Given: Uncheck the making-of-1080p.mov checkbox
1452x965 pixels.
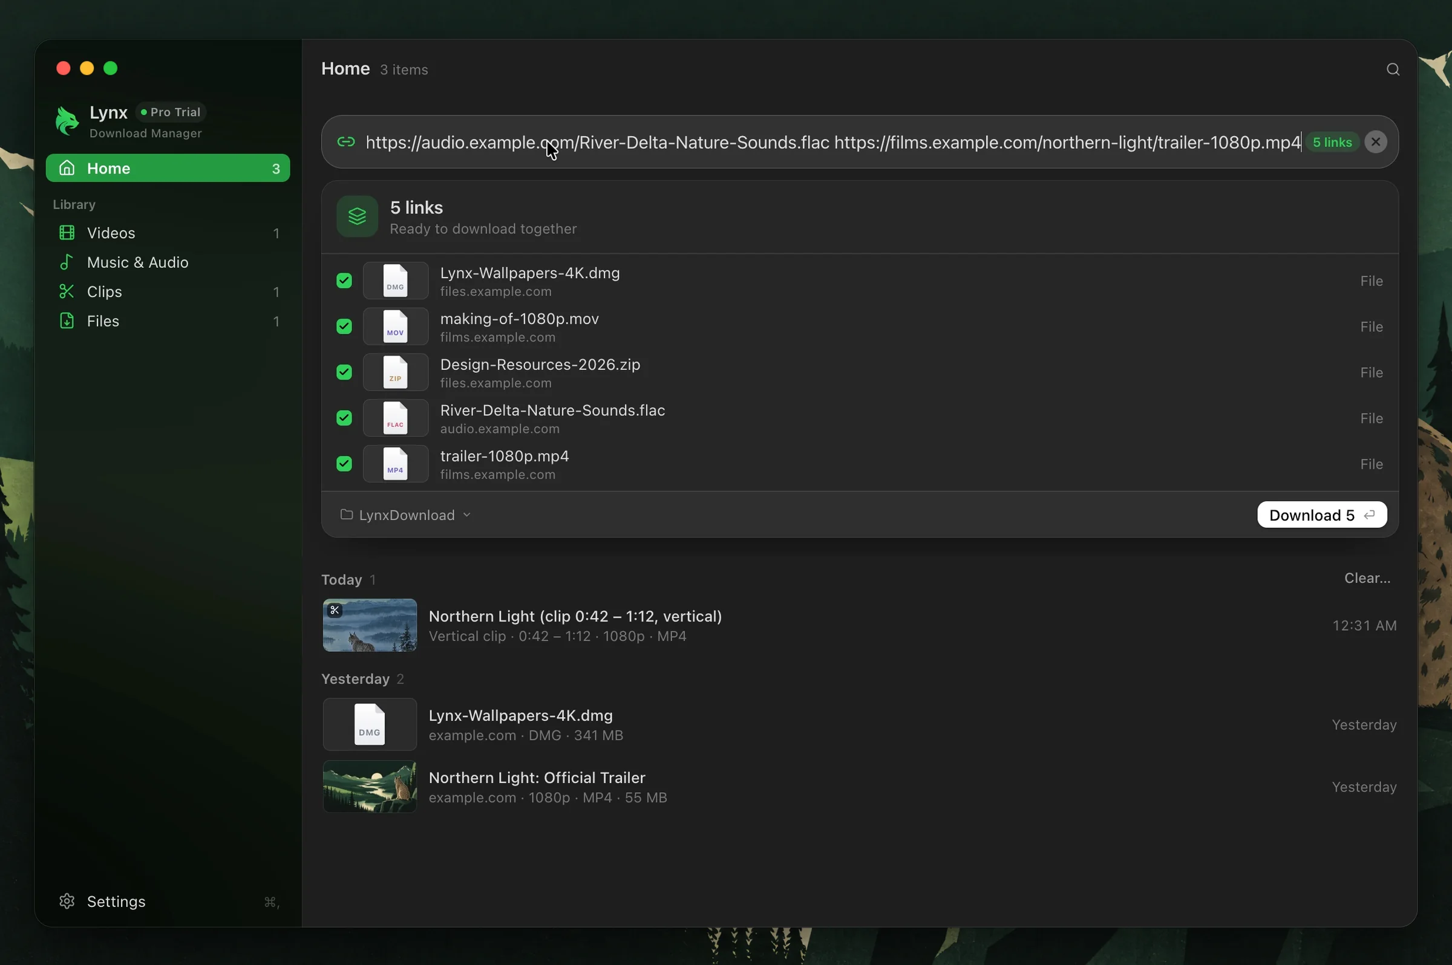Looking at the screenshot, I should (x=344, y=327).
